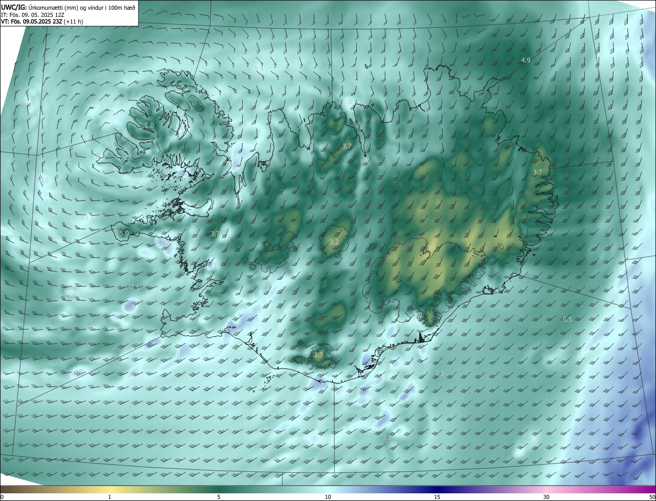Click the 5.0 value on the Westfjords
Image resolution: width=656 pixels, height=501 pixels.
(x=149, y=125)
